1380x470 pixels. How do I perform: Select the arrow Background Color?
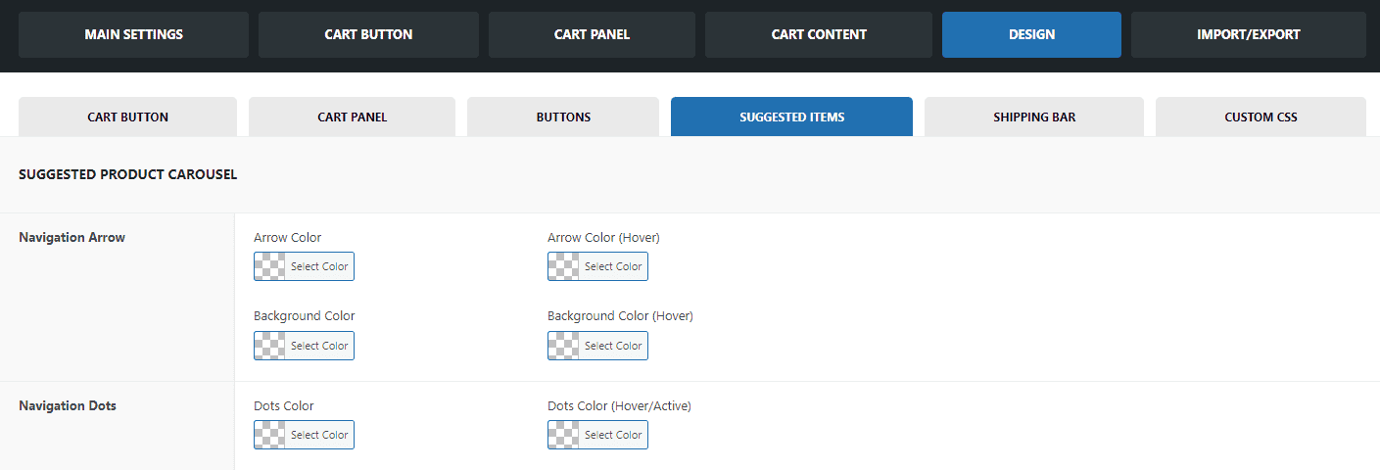304,346
